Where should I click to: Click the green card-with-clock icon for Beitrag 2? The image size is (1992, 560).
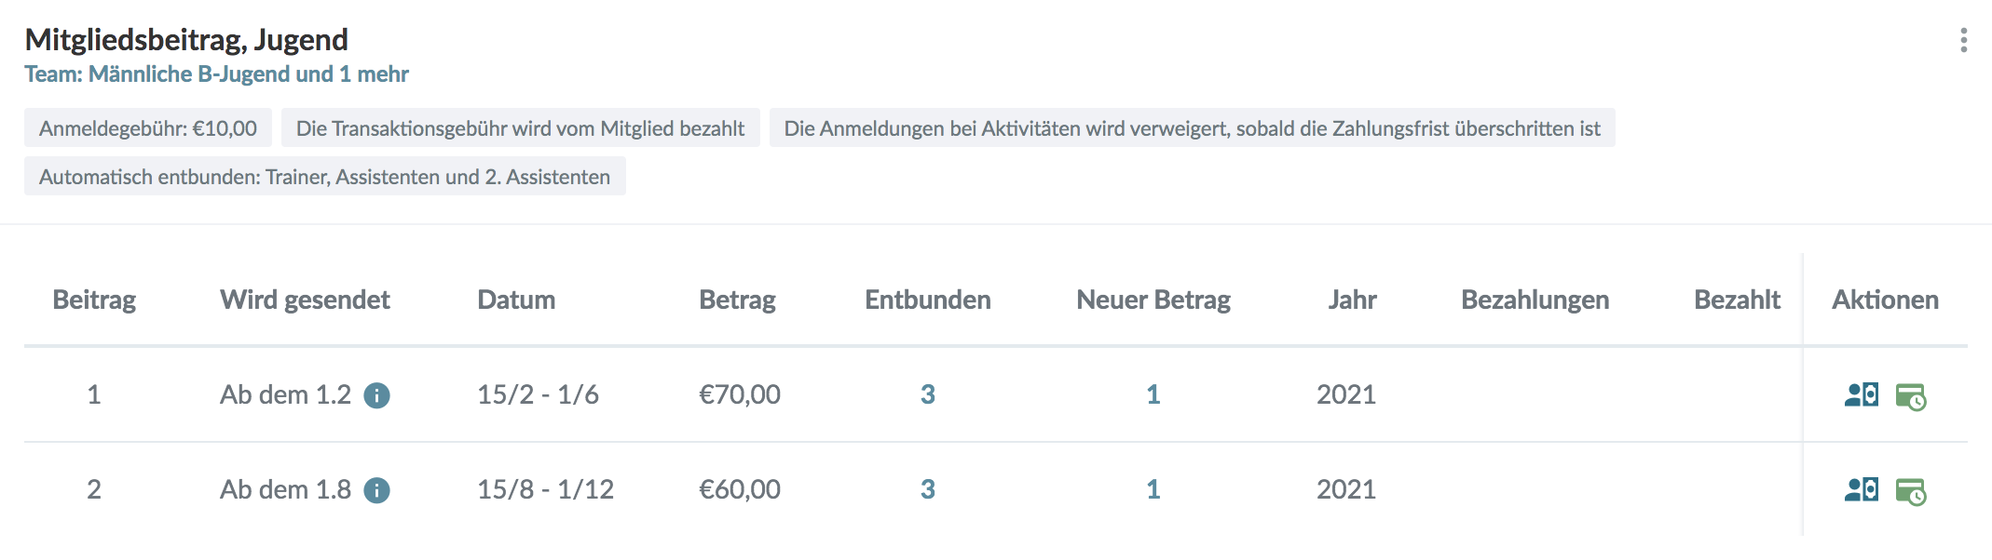1910,492
